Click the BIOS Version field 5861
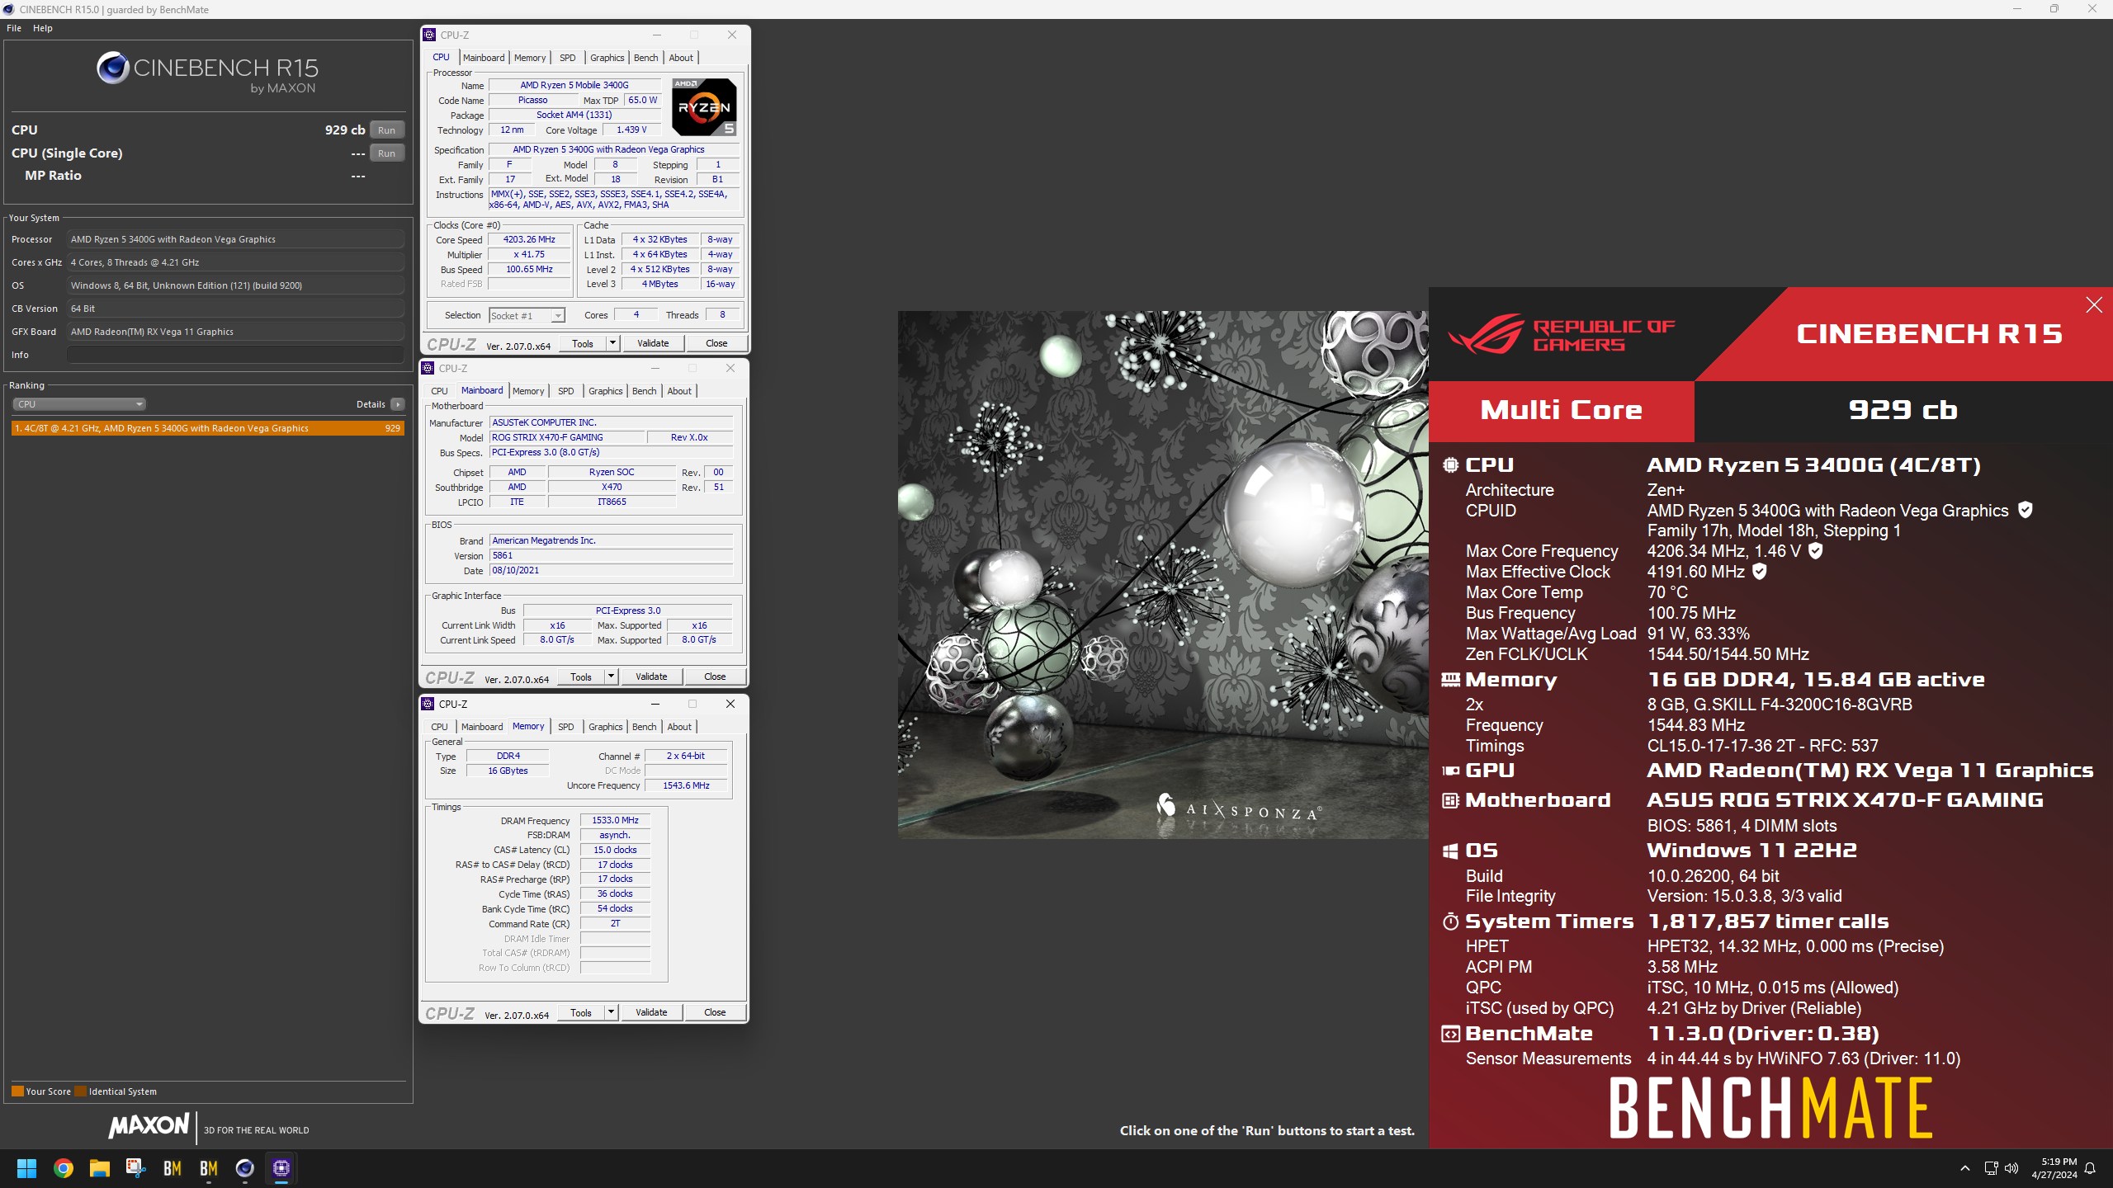 click(611, 555)
